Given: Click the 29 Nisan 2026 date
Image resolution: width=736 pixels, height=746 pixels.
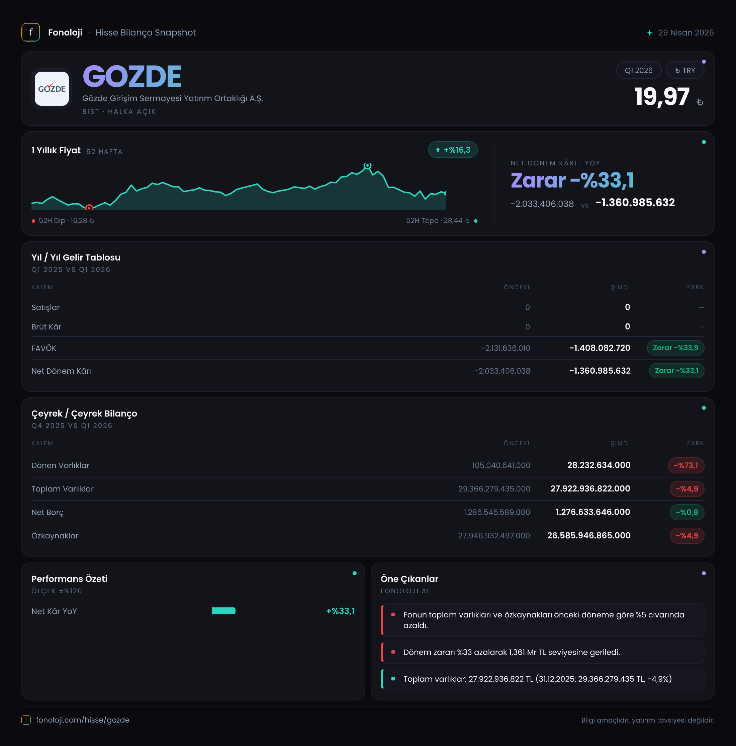Looking at the screenshot, I should [686, 32].
